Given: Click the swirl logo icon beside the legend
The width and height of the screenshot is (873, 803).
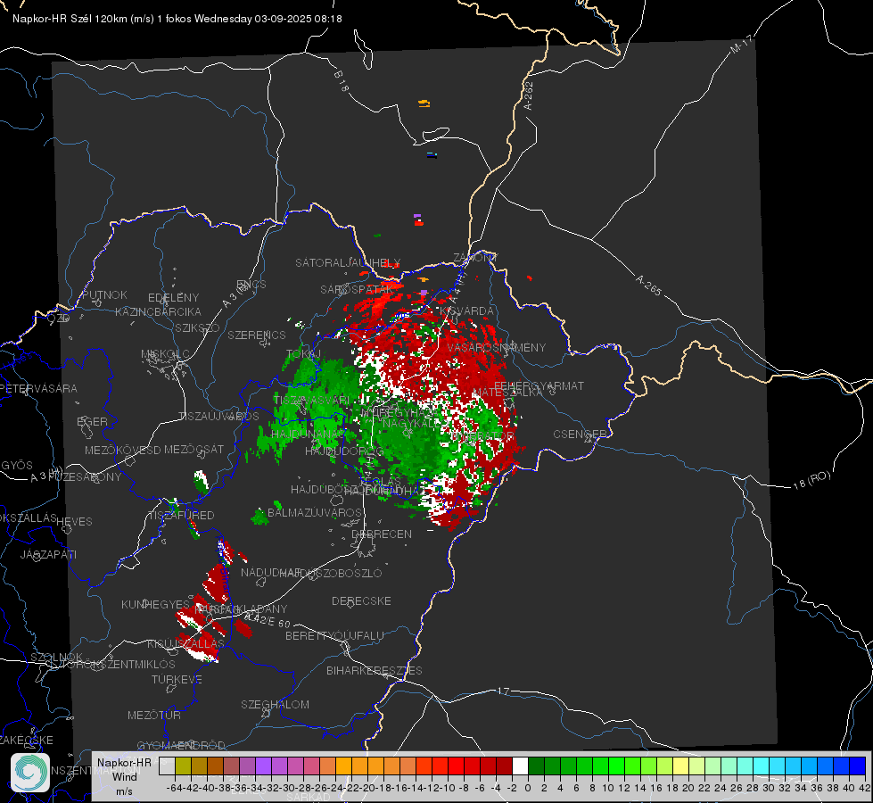Looking at the screenshot, I should (x=30, y=773).
